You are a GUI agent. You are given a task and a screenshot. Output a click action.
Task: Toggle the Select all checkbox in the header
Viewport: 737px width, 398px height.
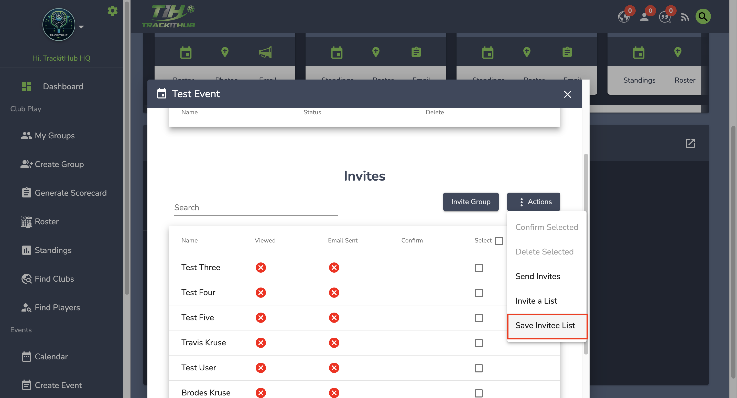(499, 241)
